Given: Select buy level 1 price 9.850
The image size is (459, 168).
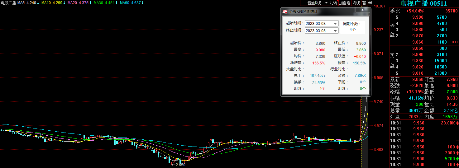Looking at the screenshot, I should 418,48.
